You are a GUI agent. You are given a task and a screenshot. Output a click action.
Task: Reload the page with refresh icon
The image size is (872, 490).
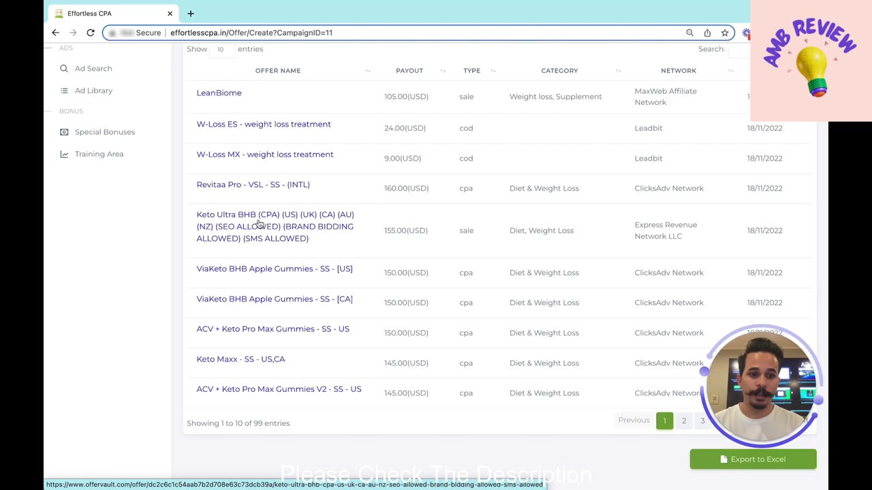[x=91, y=33]
